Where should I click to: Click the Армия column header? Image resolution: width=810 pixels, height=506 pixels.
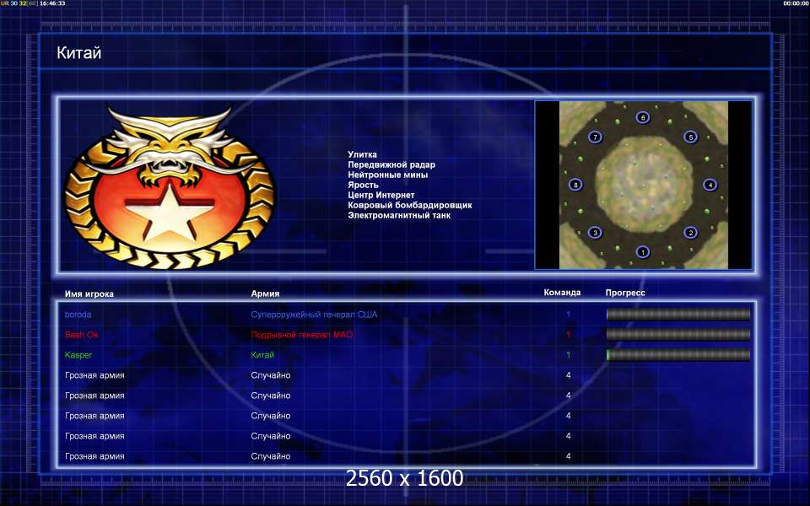pyautogui.click(x=265, y=293)
